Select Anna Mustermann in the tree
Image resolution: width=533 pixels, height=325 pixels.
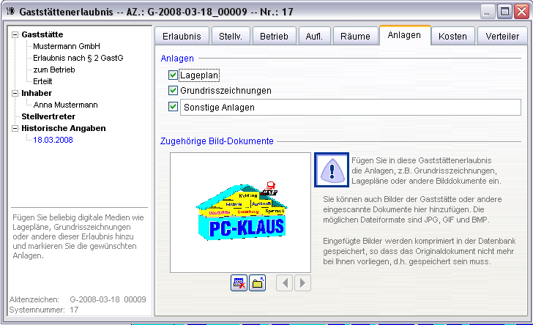[x=66, y=105]
